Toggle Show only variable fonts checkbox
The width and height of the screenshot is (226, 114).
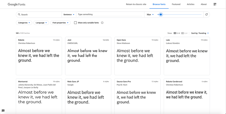click(x=75, y=23)
